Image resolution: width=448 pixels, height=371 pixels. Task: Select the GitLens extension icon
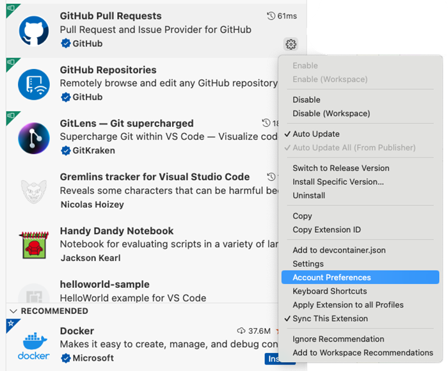point(34,138)
